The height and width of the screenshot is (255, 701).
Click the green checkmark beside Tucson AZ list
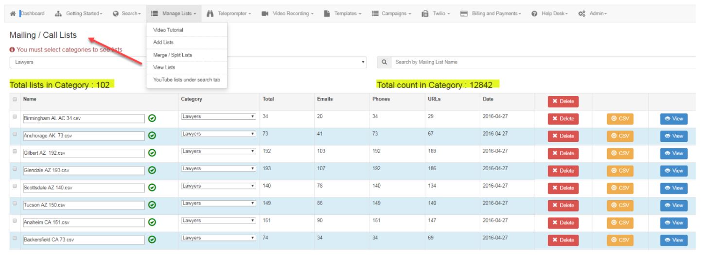pyautogui.click(x=152, y=205)
